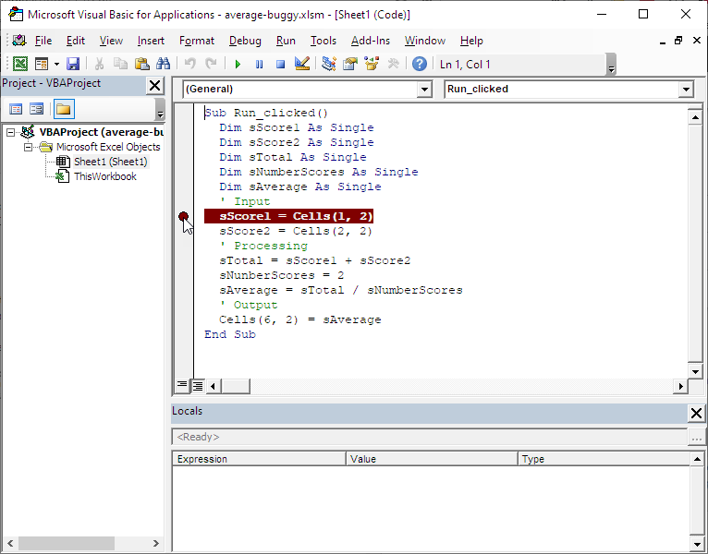Close the Locals window
Screen dimensions: 708x554
[696, 413]
